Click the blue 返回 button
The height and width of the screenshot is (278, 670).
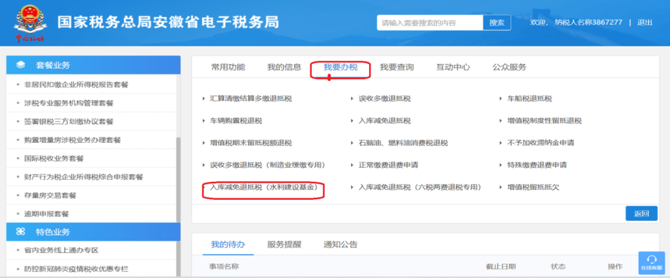[641, 213]
